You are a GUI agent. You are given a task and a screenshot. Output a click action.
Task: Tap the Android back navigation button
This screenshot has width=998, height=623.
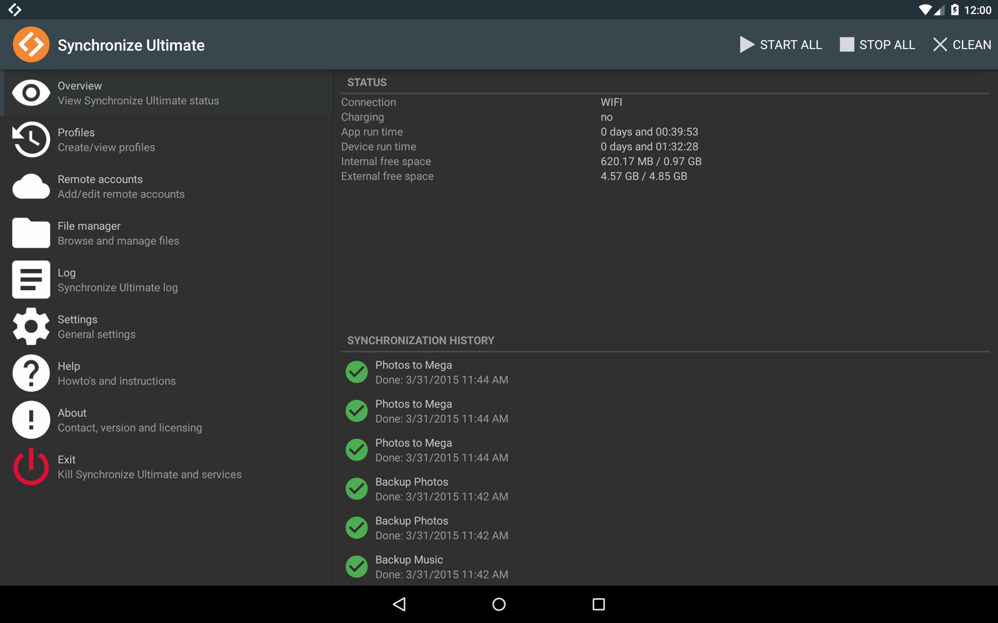[x=399, y=604]
